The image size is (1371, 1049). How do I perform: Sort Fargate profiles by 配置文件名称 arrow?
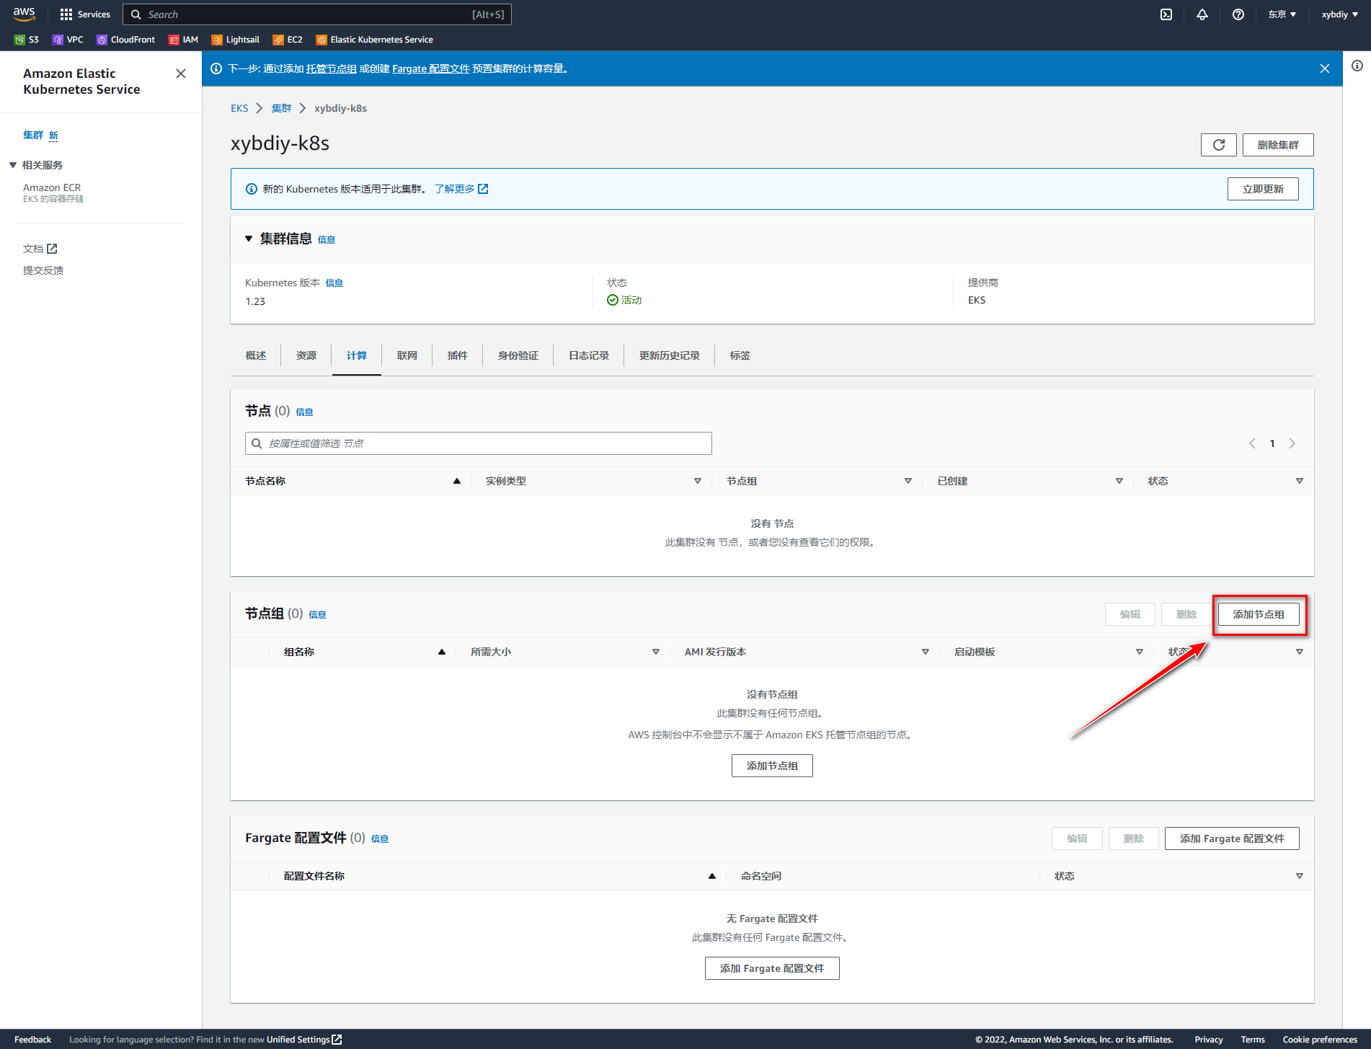click(712, 876)
